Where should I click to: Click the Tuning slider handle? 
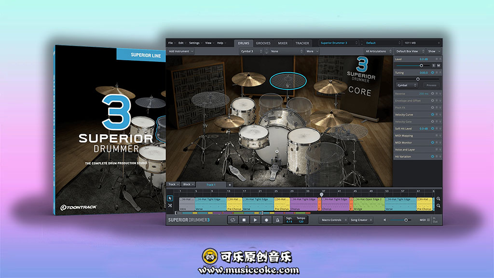418,79
